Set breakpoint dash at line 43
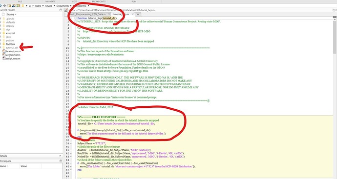337x179 pixels. 71,157
